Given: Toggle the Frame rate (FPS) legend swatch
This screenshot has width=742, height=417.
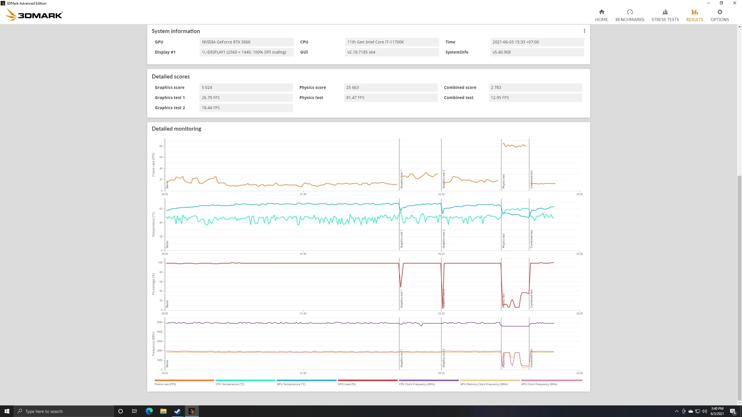Looking at the screenshot, I should [x=184, y=380].
